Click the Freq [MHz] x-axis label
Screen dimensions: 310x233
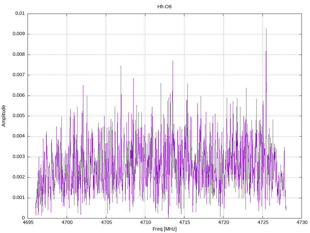[164, 229]
